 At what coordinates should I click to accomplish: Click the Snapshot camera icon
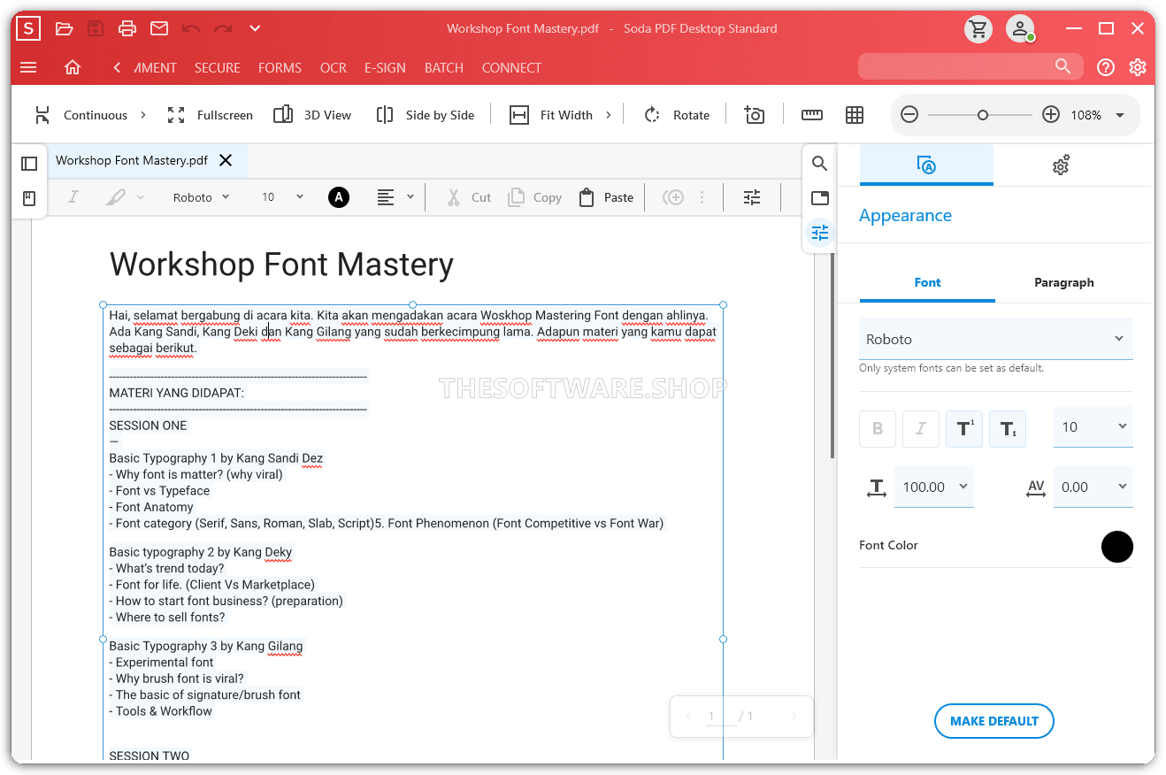point(754,115)
